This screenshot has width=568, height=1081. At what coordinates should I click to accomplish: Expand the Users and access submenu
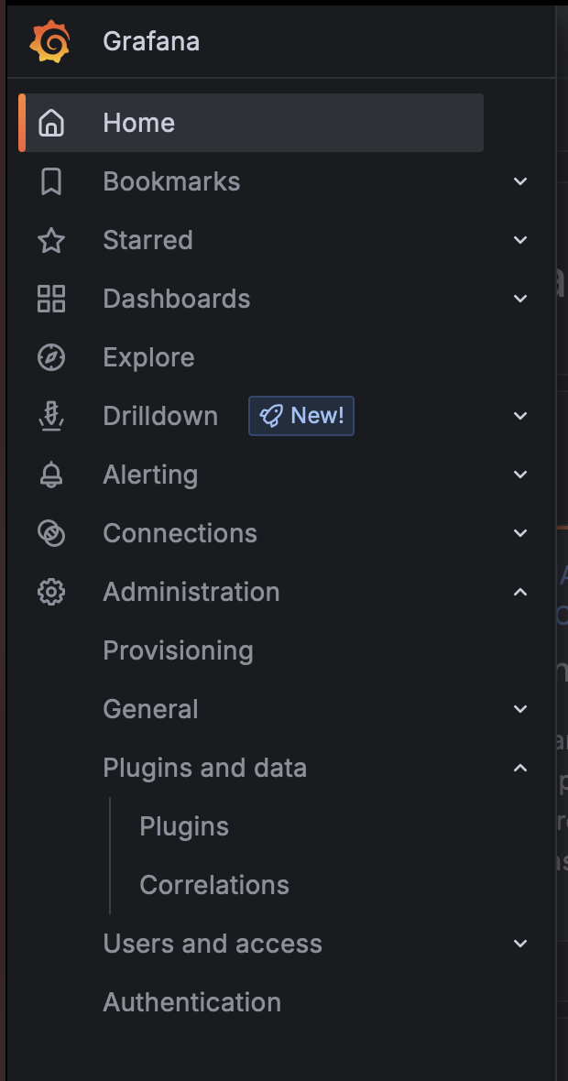click(x=520, y=944)
